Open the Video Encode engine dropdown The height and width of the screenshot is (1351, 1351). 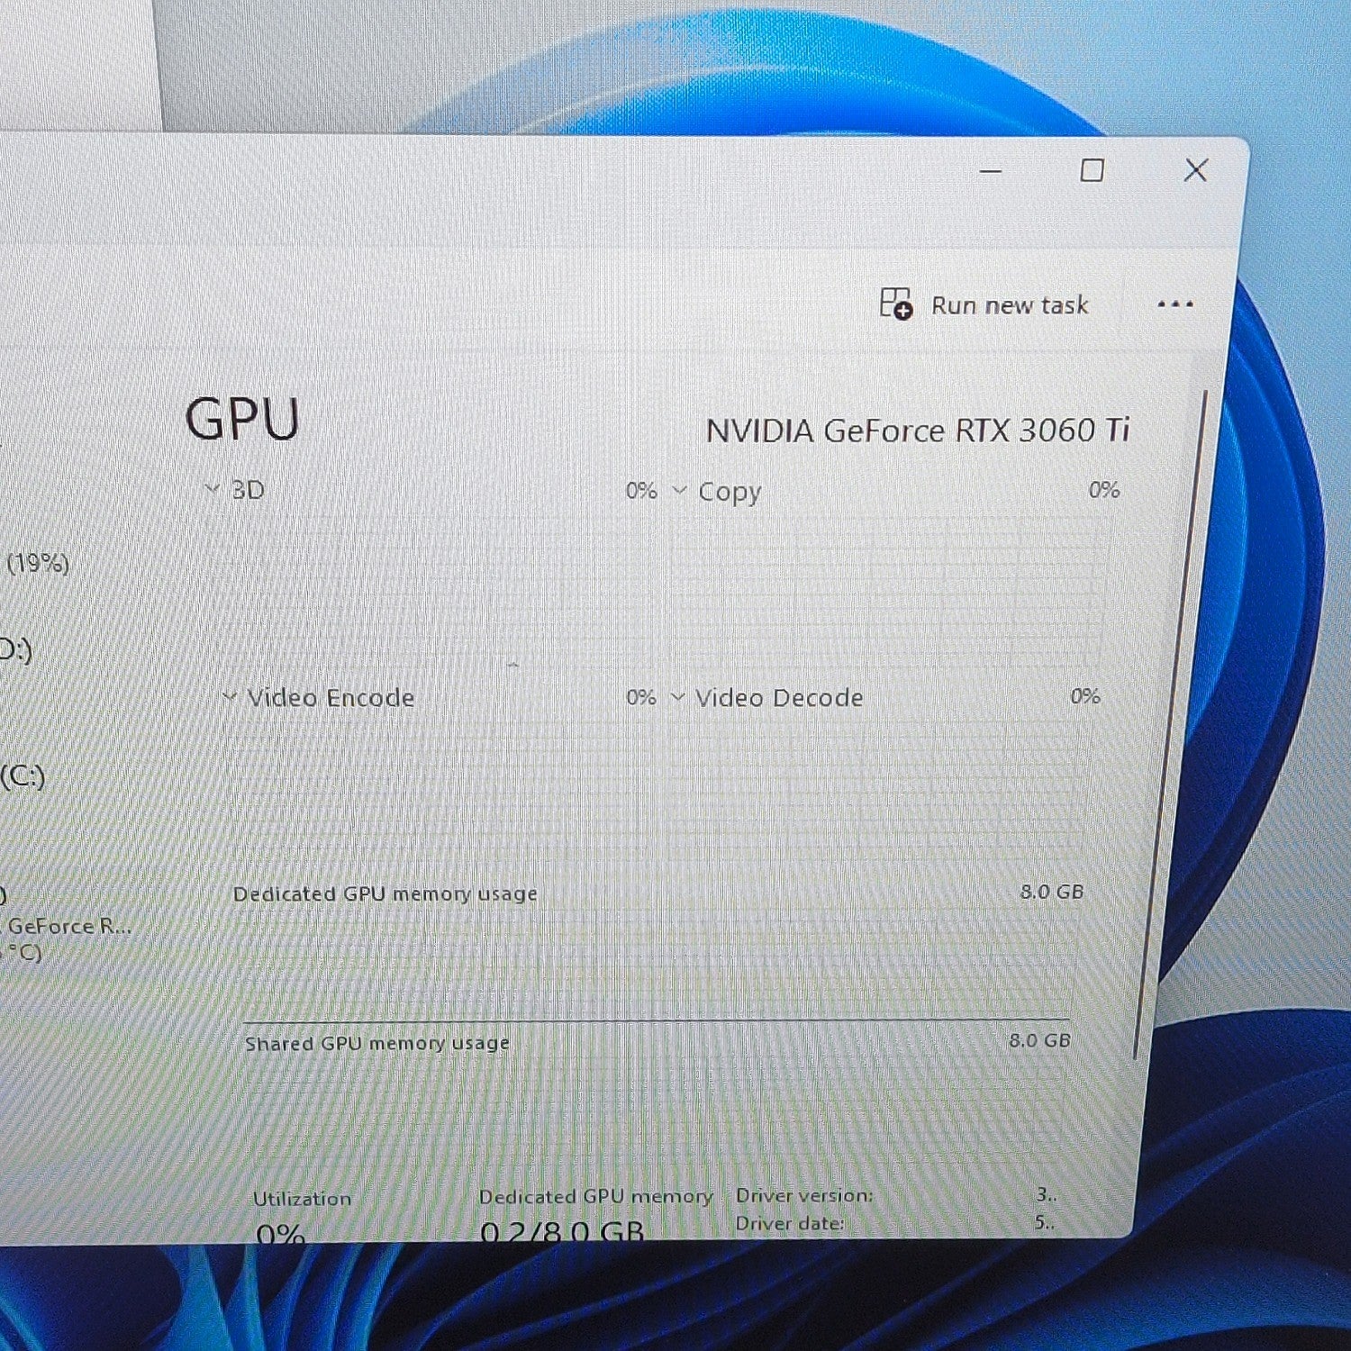[x=230, y=696]
